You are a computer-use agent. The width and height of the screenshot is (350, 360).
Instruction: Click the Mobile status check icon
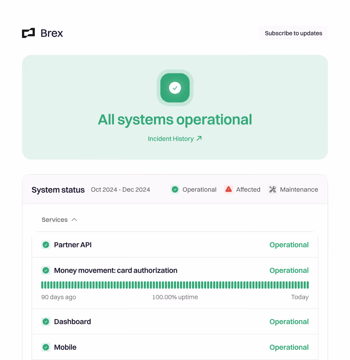pyautogui.click(x=46, y=347)
